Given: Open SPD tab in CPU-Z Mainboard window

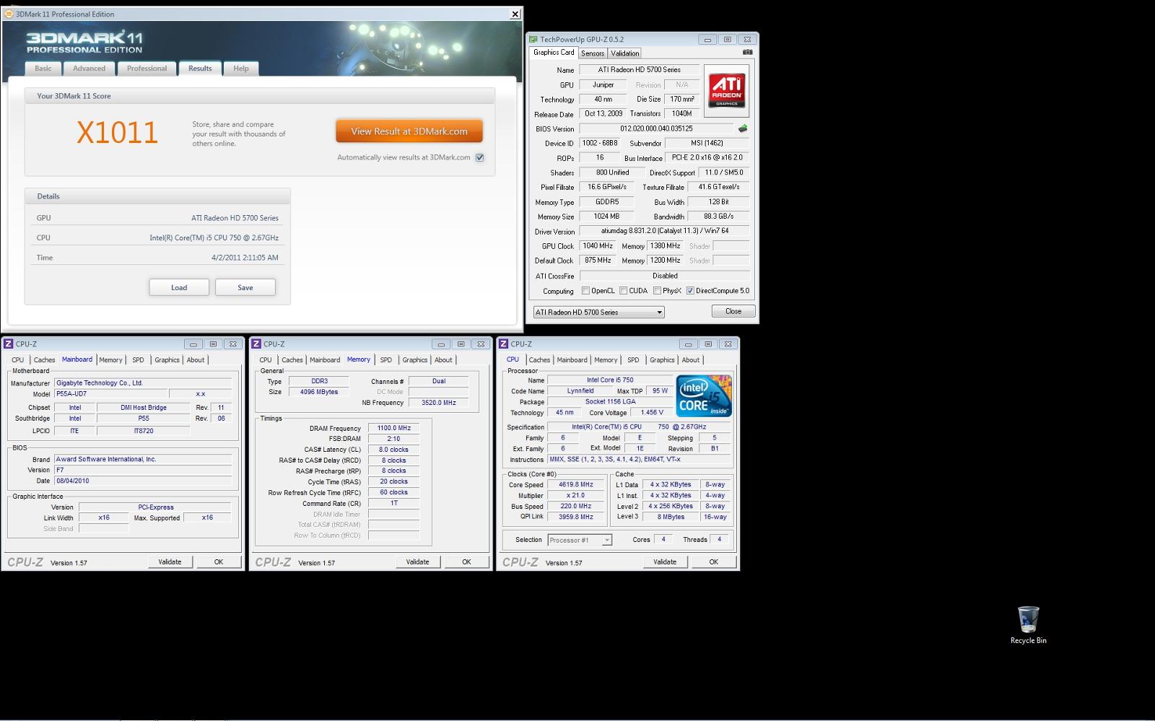Looking at the screenshot, I should pos(138,359).
